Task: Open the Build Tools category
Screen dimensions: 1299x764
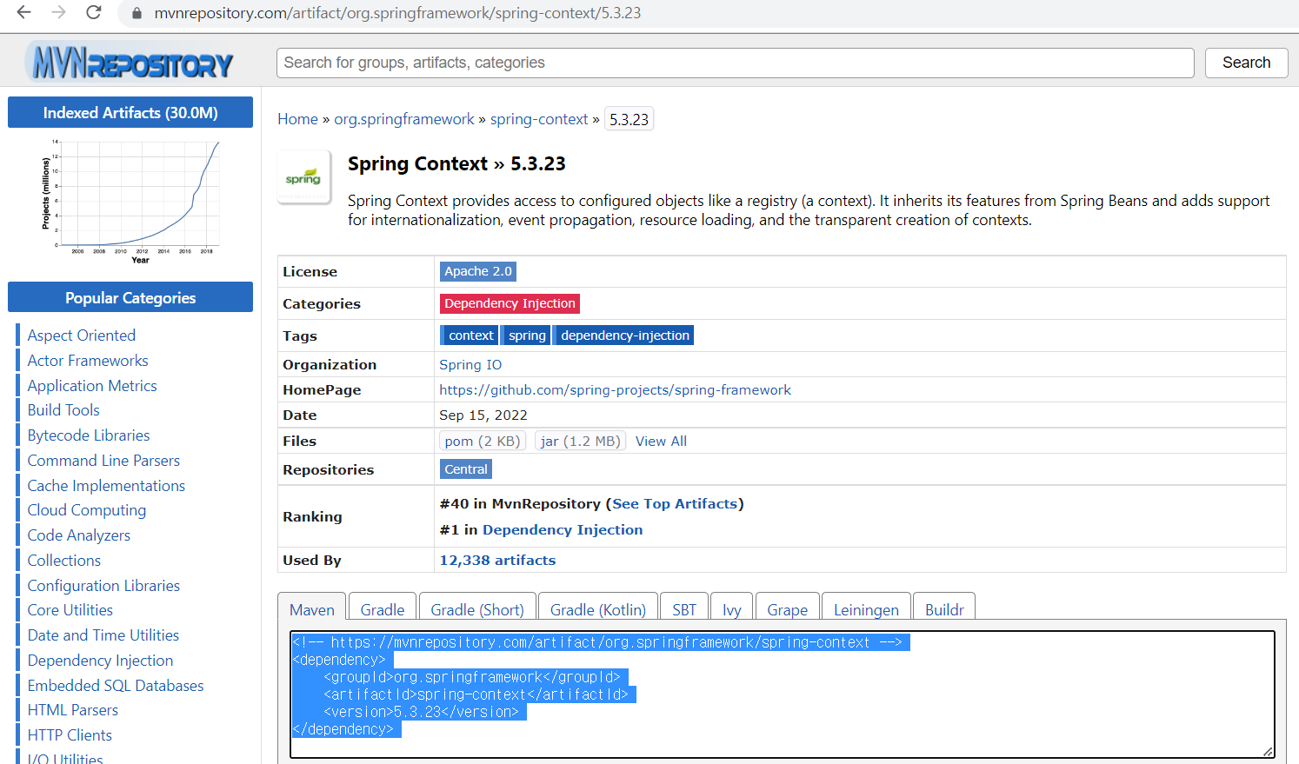Action: click(63, 410)
